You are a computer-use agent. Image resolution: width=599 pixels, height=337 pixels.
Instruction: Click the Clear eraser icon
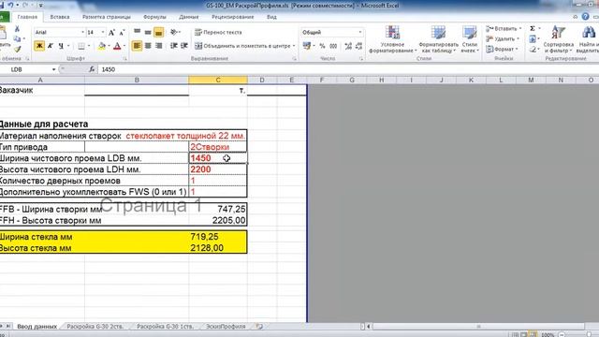pyautogui.click(x=533, y=50)
